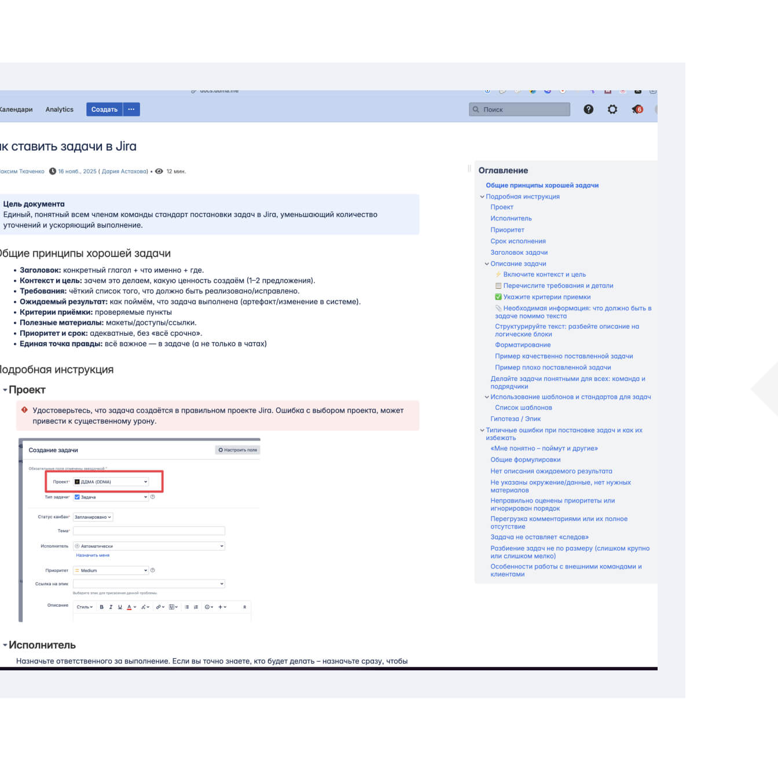Click the red warning icon in alert

click(x=24, y=410)
